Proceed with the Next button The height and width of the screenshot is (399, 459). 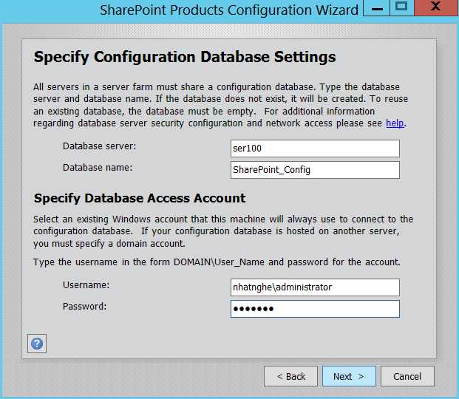click(349, 376)
